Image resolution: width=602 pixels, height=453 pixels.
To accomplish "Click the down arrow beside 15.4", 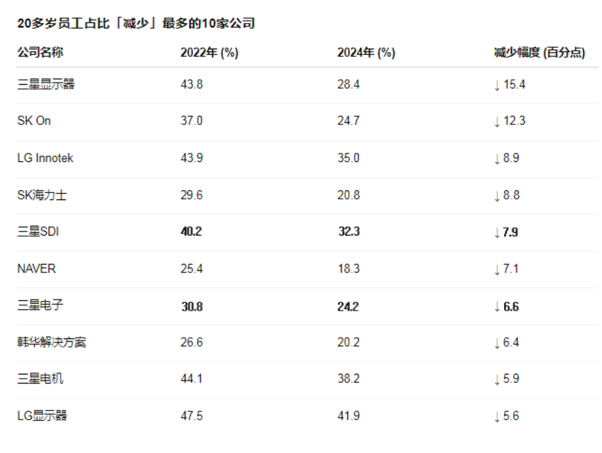I will pos(497,85).
